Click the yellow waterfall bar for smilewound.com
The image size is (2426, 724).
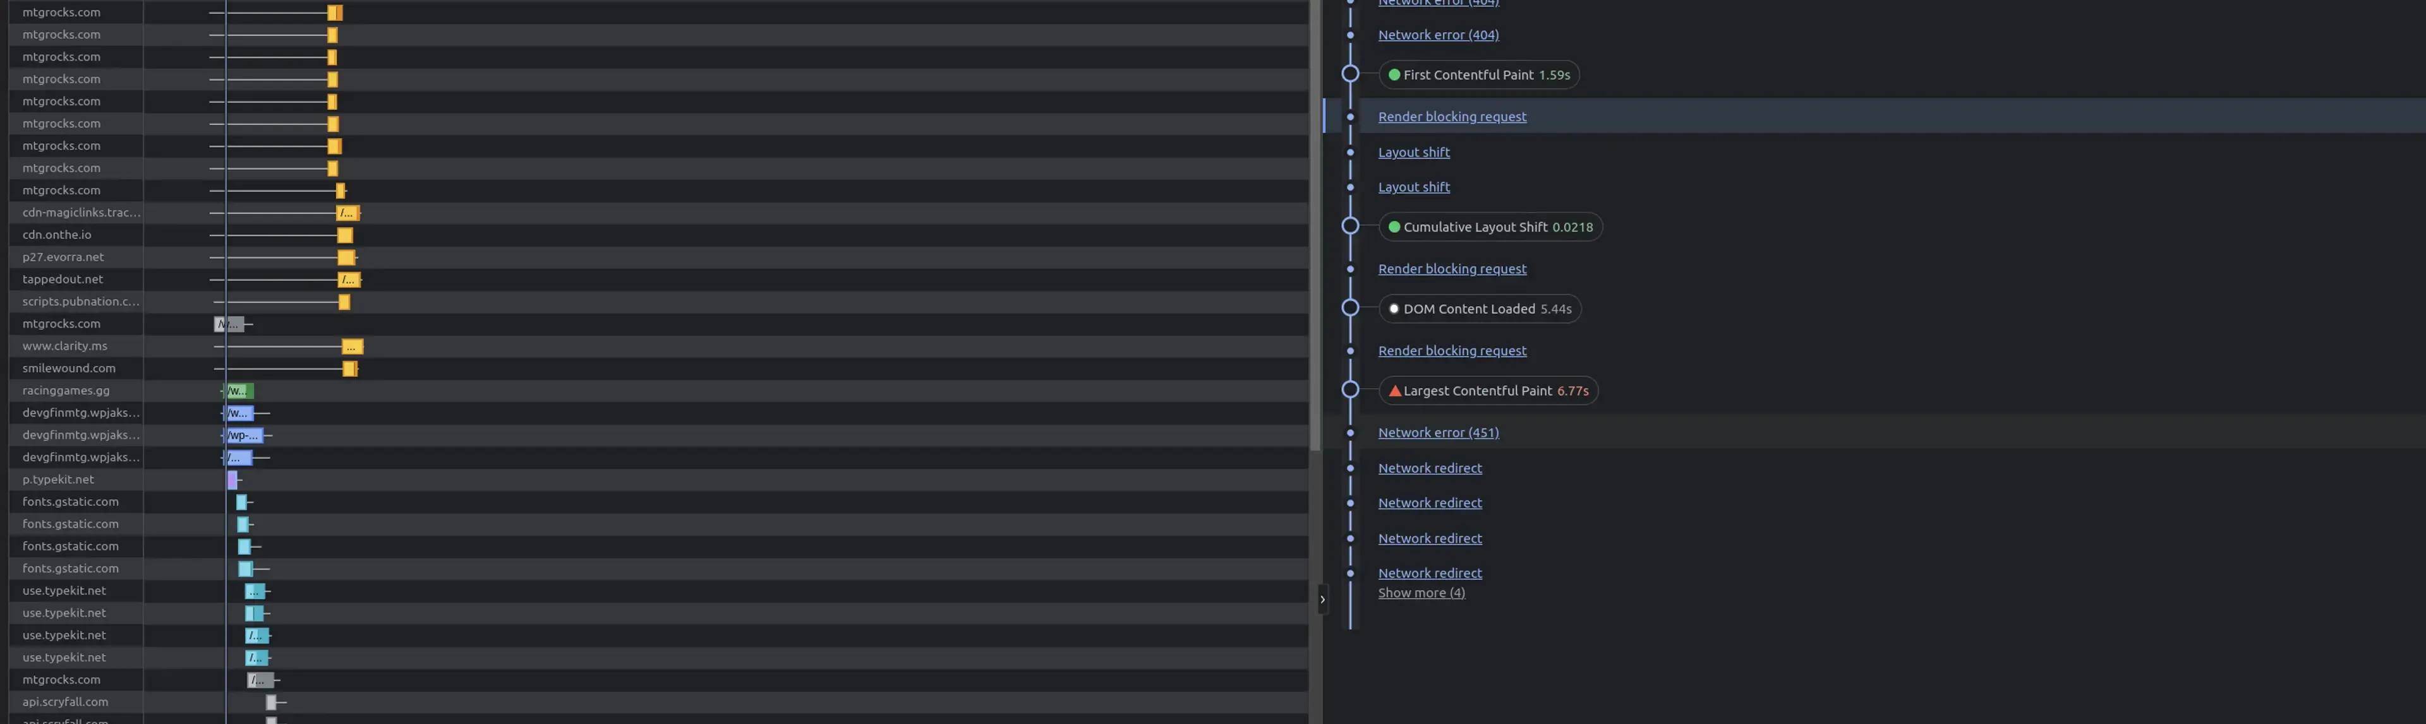click(349, 369)
